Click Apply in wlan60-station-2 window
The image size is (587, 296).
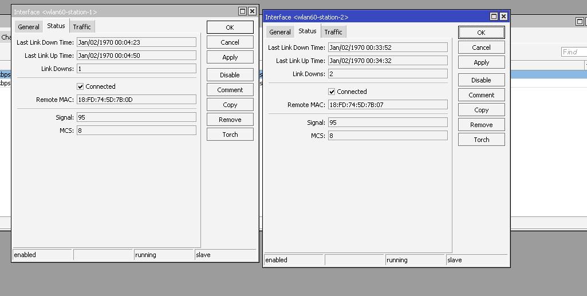point(482,62)
